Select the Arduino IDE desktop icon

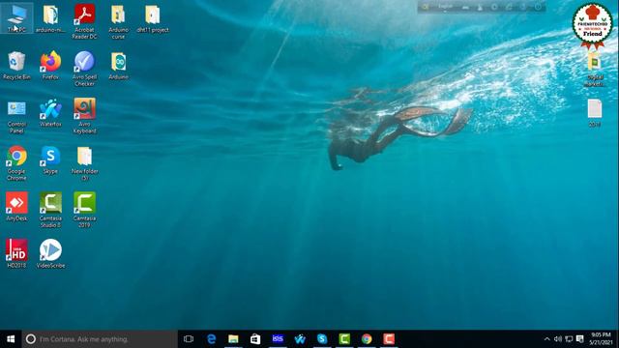coord(118,66)
